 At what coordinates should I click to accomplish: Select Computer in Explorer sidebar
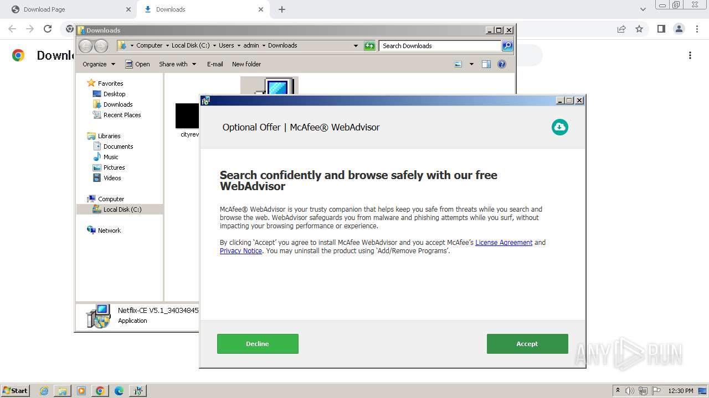click(x=111, y=199)
